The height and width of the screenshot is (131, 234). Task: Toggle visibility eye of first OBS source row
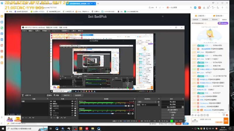click(72, 101)
